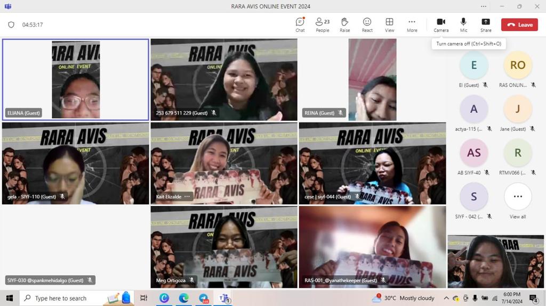
Task: Select the Jane (Guest) avatar
Action: pos(518,109)
